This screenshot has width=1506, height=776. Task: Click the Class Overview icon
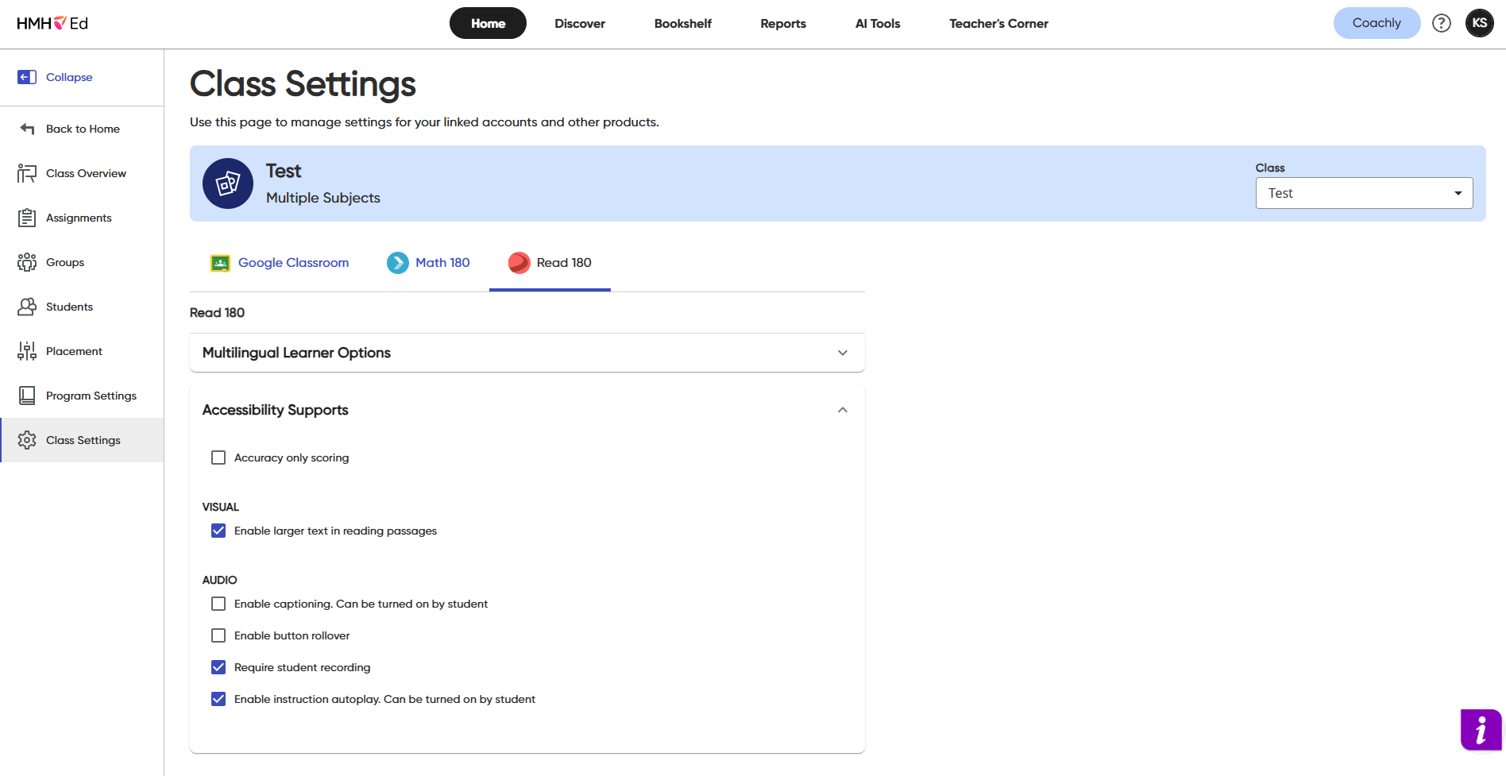click(x=27, y=173)
